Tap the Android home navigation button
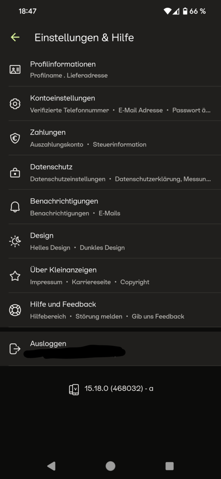The image size is (221, 479). pyautogui.click(x=111, y=466)
